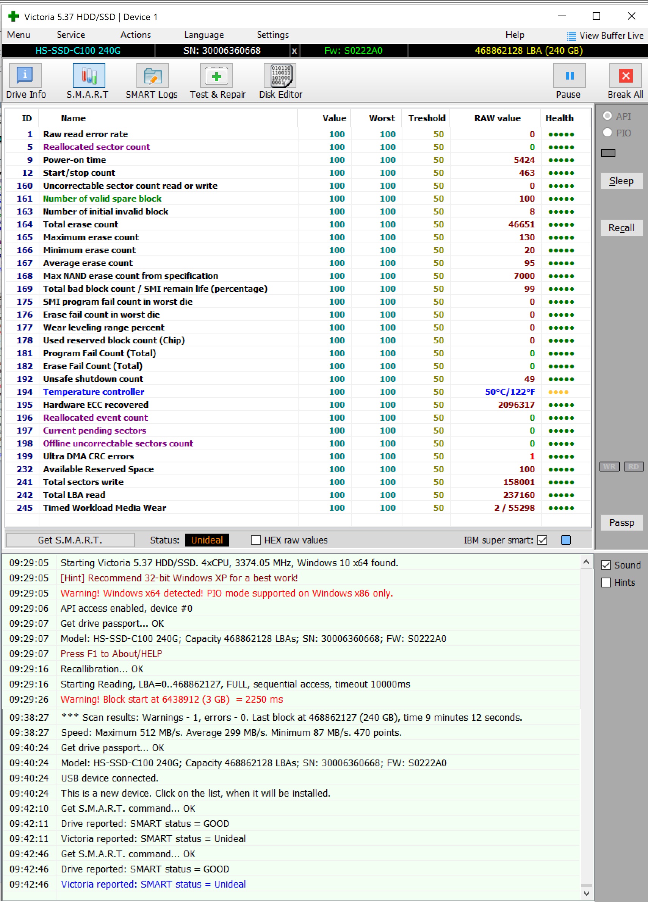Click the grey indicator box below PIO
This screenshot has width=648, height=902.
click(608, 153)
